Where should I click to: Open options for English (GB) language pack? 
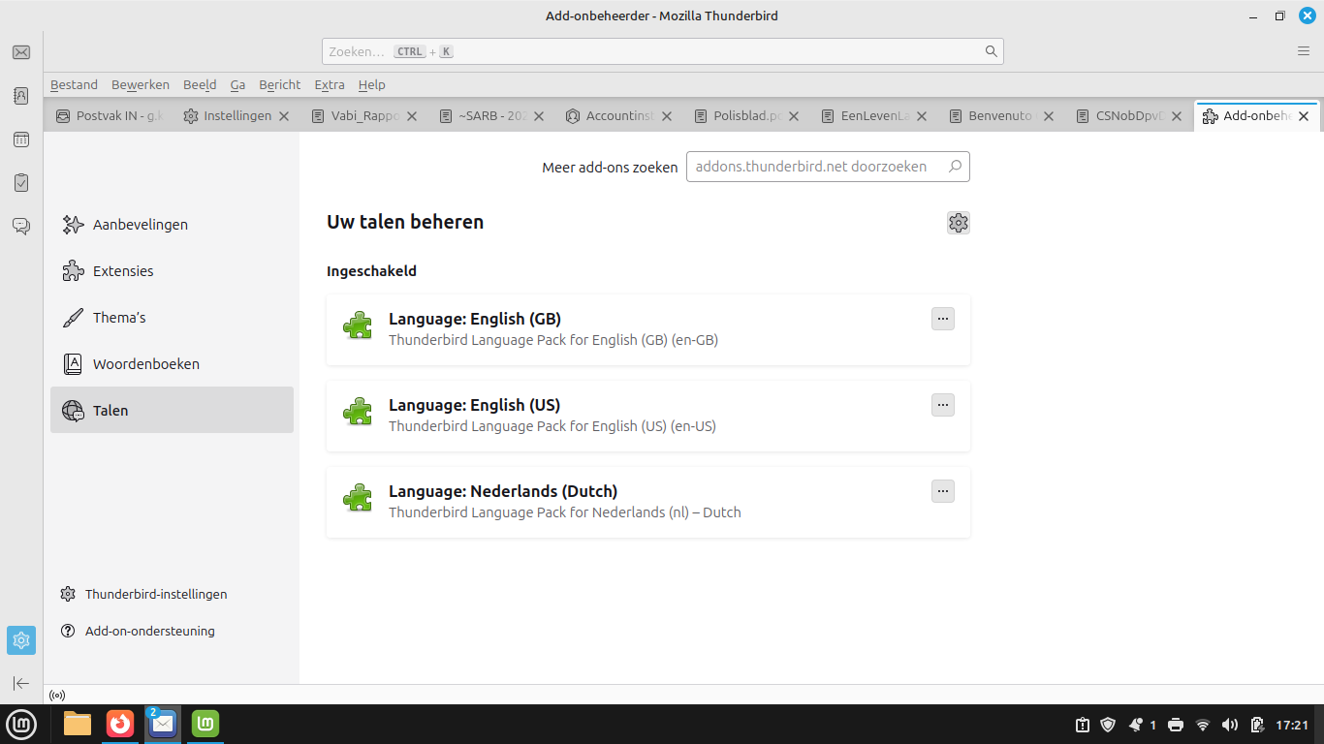pos(943,319)
